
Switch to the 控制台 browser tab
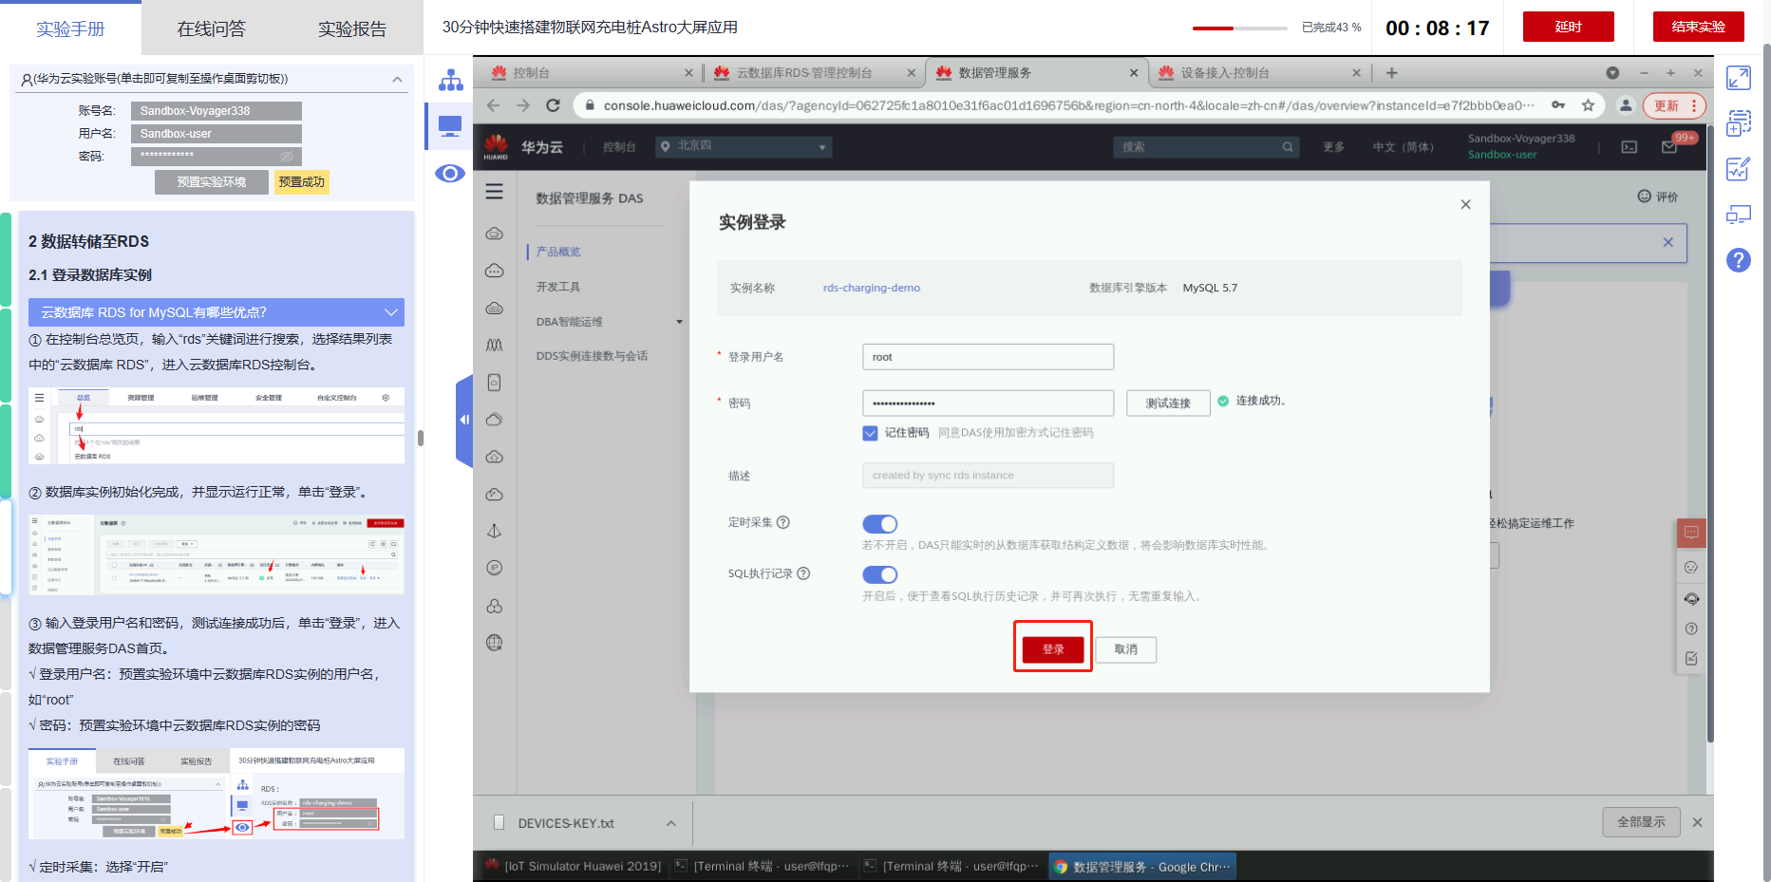(x=593, y=73)
